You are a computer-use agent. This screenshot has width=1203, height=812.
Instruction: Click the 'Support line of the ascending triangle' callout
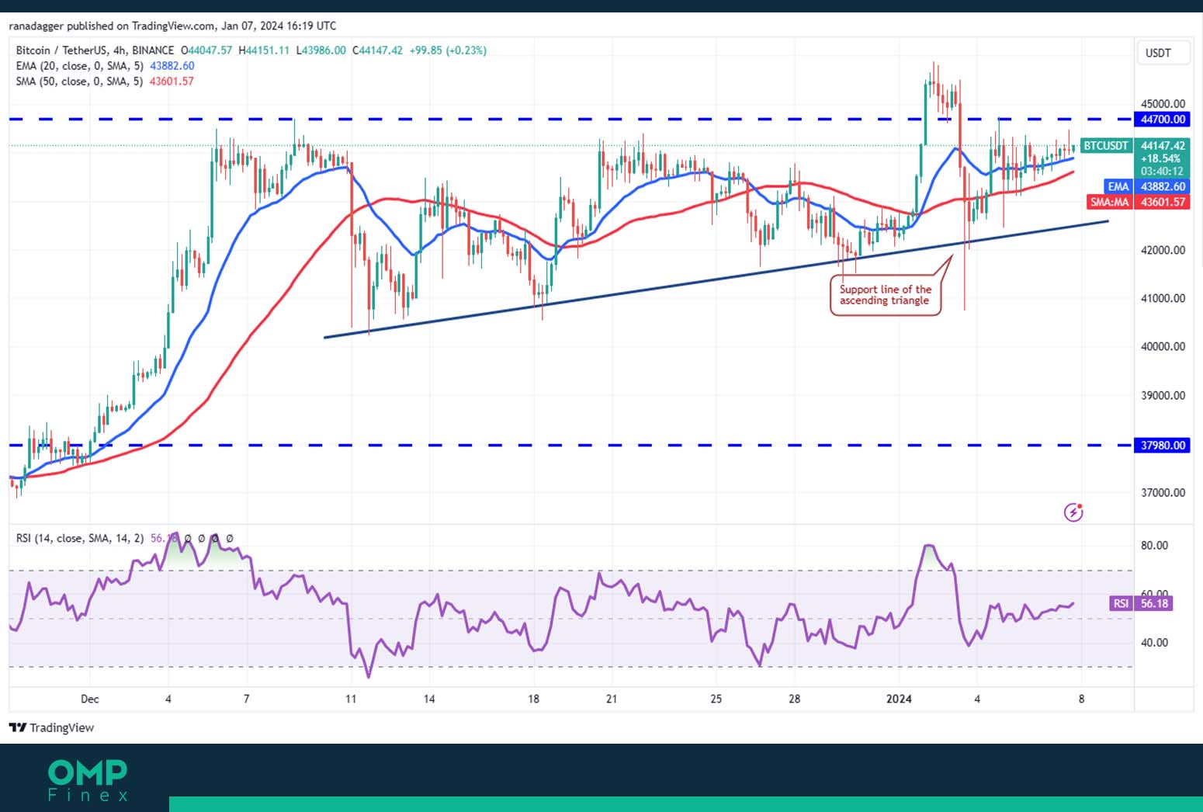[x=886, y=295]
